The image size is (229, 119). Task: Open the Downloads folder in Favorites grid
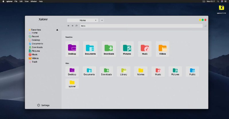109,49
